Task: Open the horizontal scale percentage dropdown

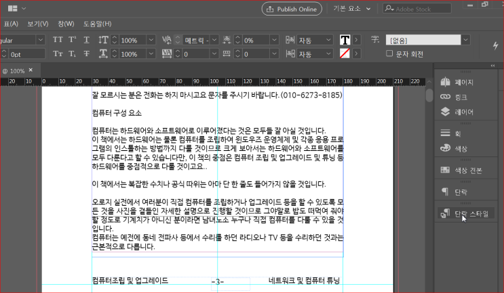Action: (151, 54)
